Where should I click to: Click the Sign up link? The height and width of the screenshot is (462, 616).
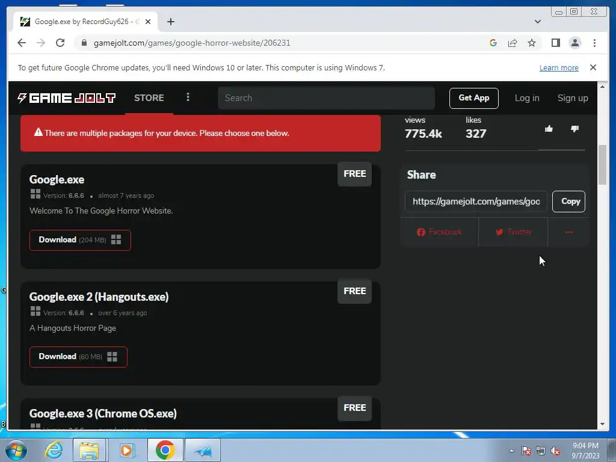point(573,98)
